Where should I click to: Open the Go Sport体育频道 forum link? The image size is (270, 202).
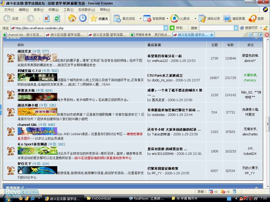pyautogui.click(x=32, y=144)
